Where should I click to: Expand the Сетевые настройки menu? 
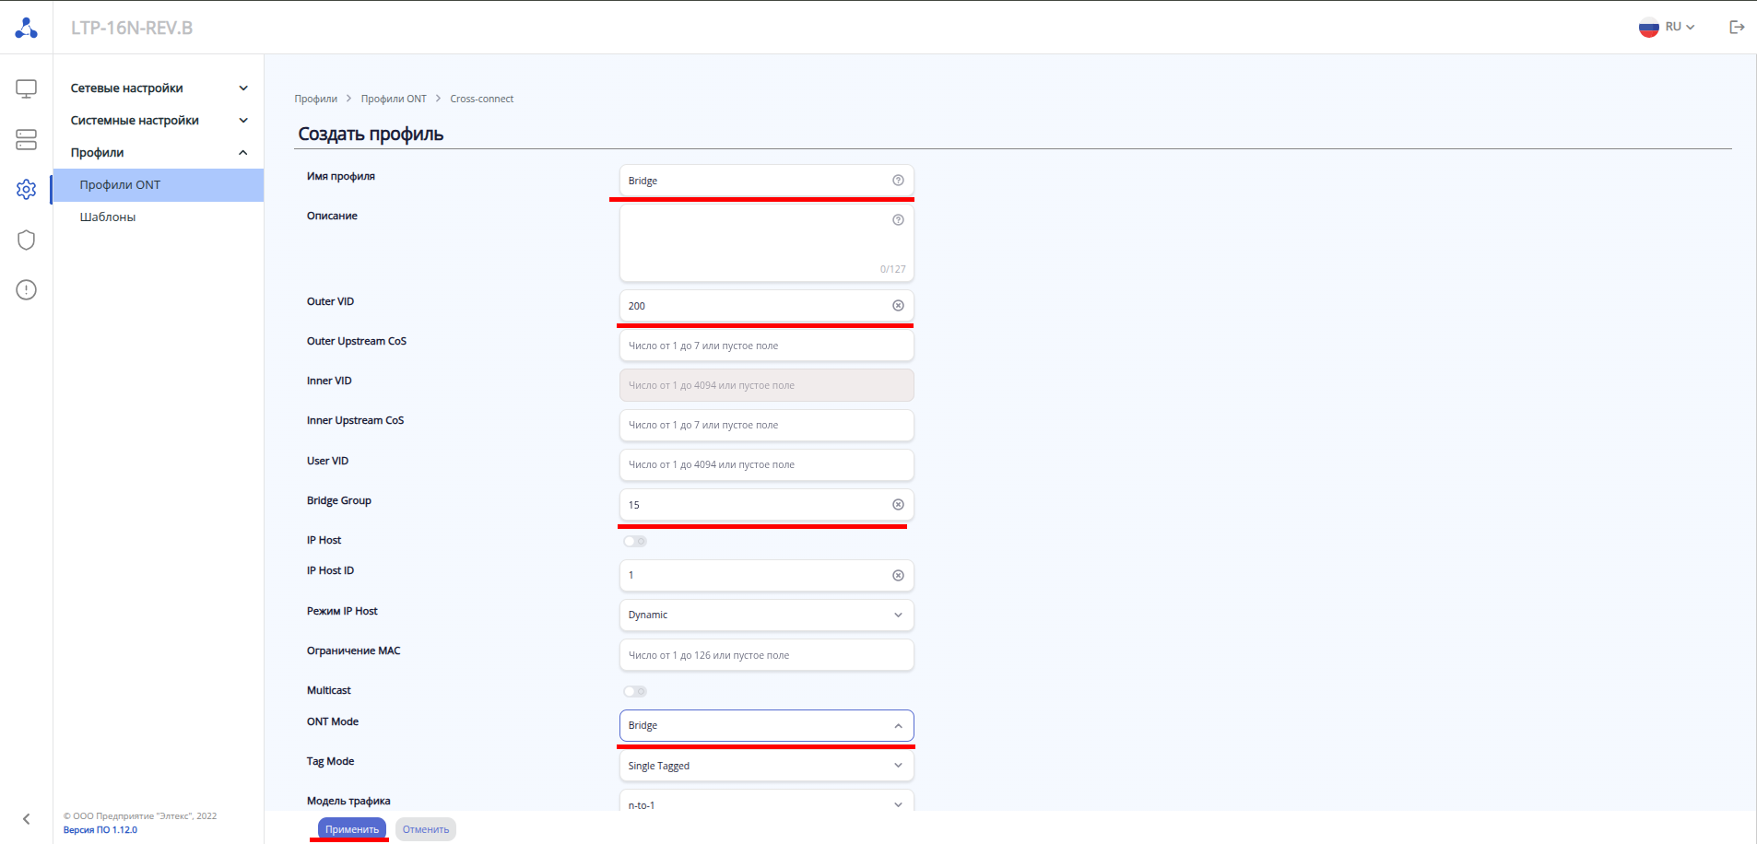pyautogui.click(x=159, y=88)
